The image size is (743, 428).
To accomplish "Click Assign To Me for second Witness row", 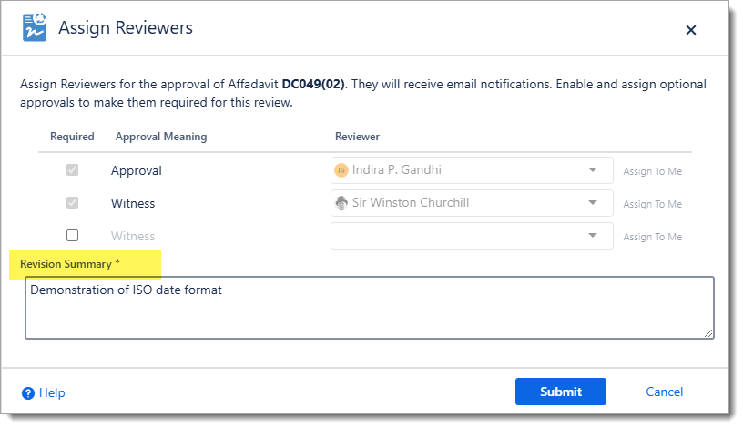I will pyautogui.click(x=652, y=204).
